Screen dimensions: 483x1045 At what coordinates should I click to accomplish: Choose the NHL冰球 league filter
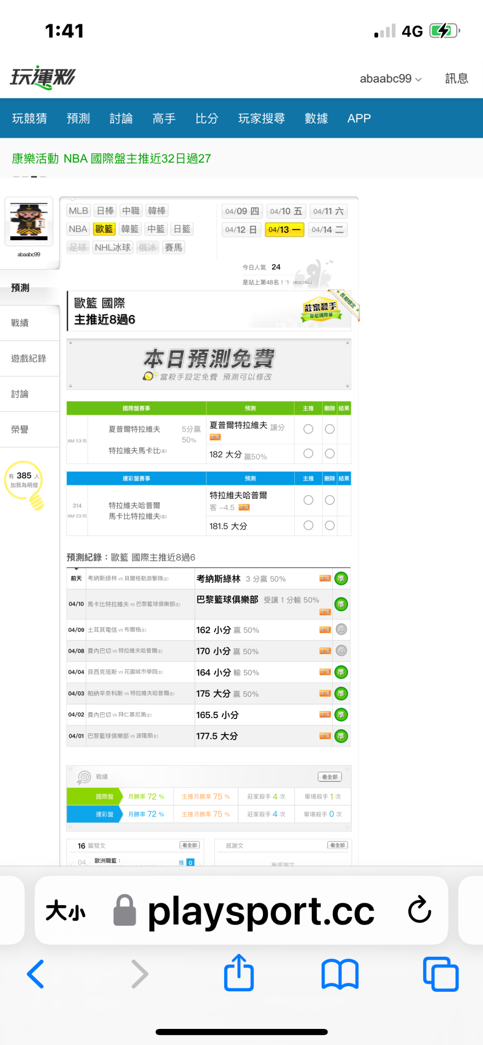(x=113, y=248)
